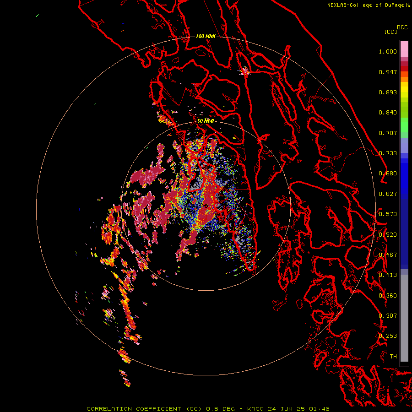Click the 0.787 legend value
The height and width of the screenshot is (412, 412).
[388, 133]
